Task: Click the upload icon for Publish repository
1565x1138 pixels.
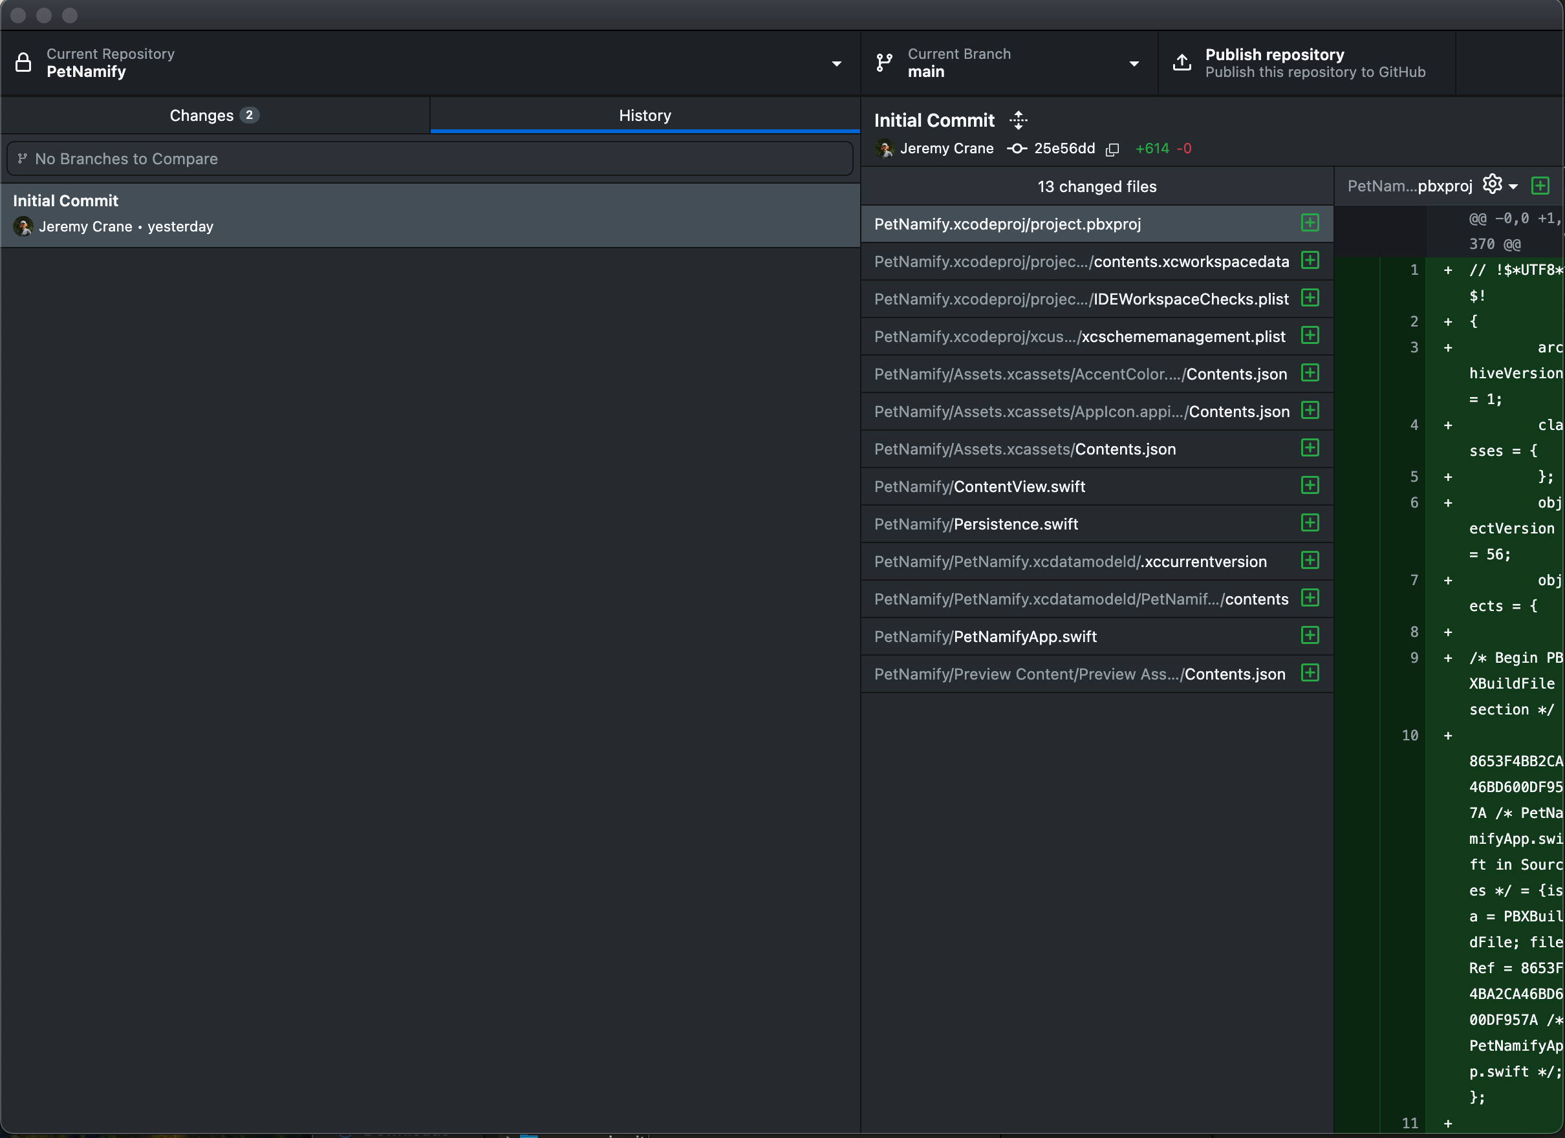Action: click(1182, 63)
